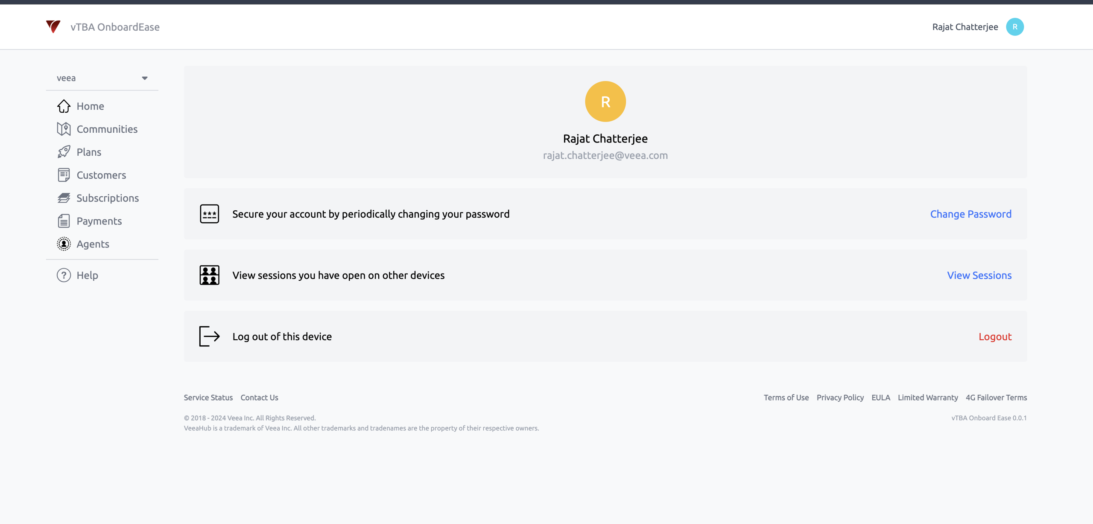This screenshot has width=1093, height=524.
Task: Open Privacy Policy link
Action: pyautogui.click(x=840, y=397)
